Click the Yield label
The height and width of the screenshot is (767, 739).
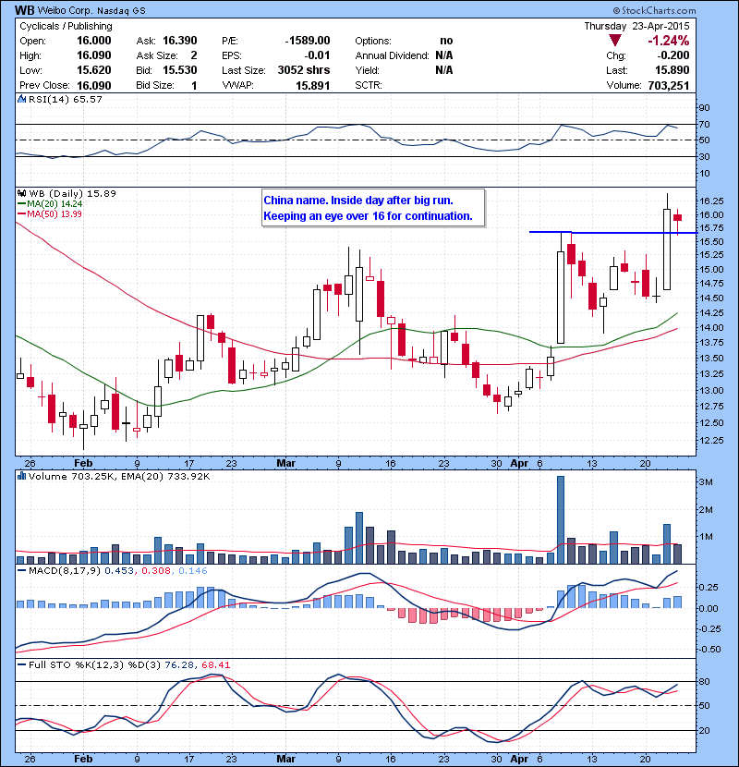coord(367,70)
